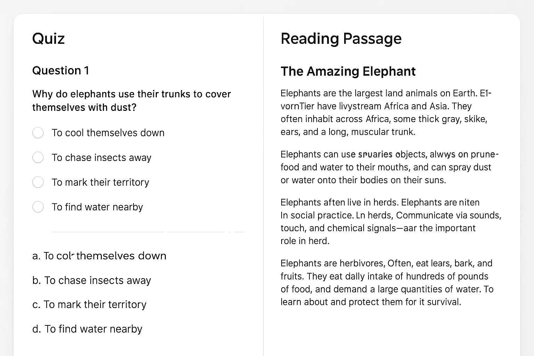Click paragraph beginning "Elephants aften live in herds"

(391, 221)
